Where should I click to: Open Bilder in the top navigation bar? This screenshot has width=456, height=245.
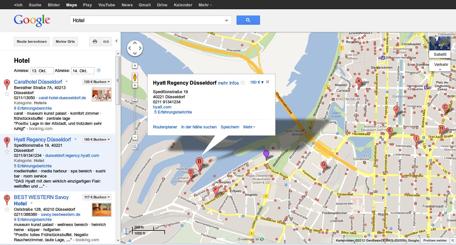click(x=54, y=5)
